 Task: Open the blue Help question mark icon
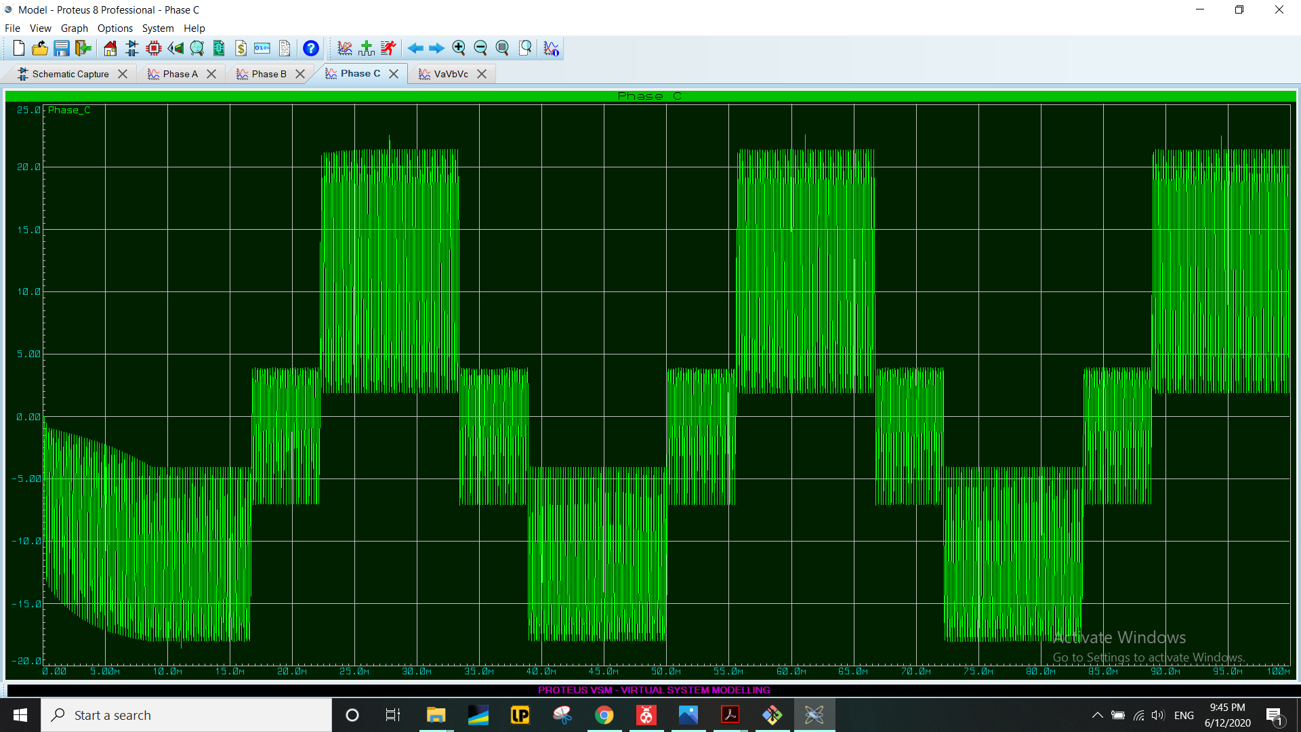coord(311,48)
